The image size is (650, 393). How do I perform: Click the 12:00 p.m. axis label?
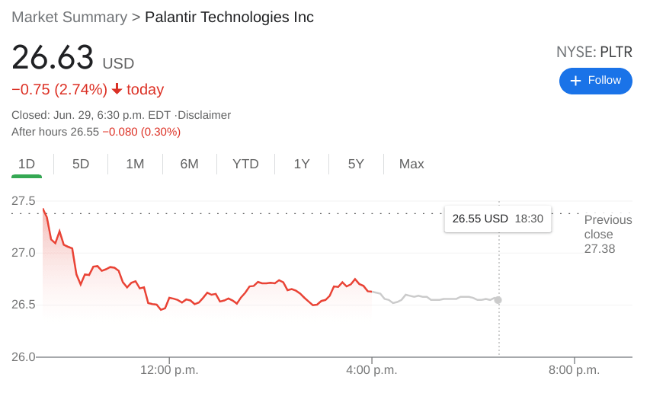click(169, 370)
